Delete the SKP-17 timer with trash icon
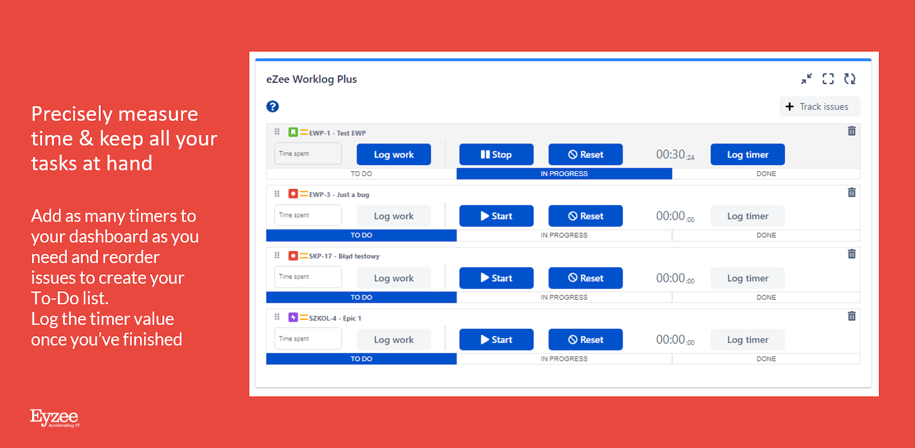This screenshot has height=448, width=915. 852,254
